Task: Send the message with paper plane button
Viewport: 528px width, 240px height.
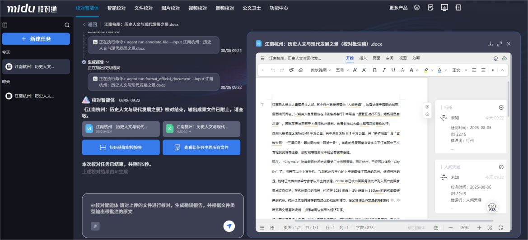Action: 229,226
